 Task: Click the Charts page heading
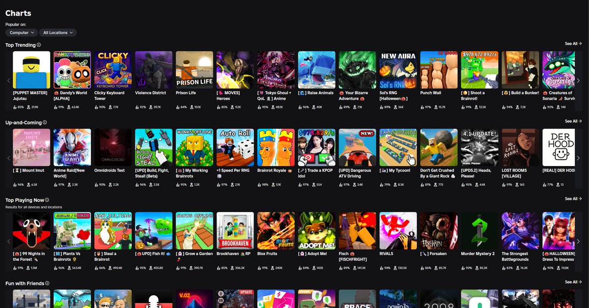tap(18, 13)
